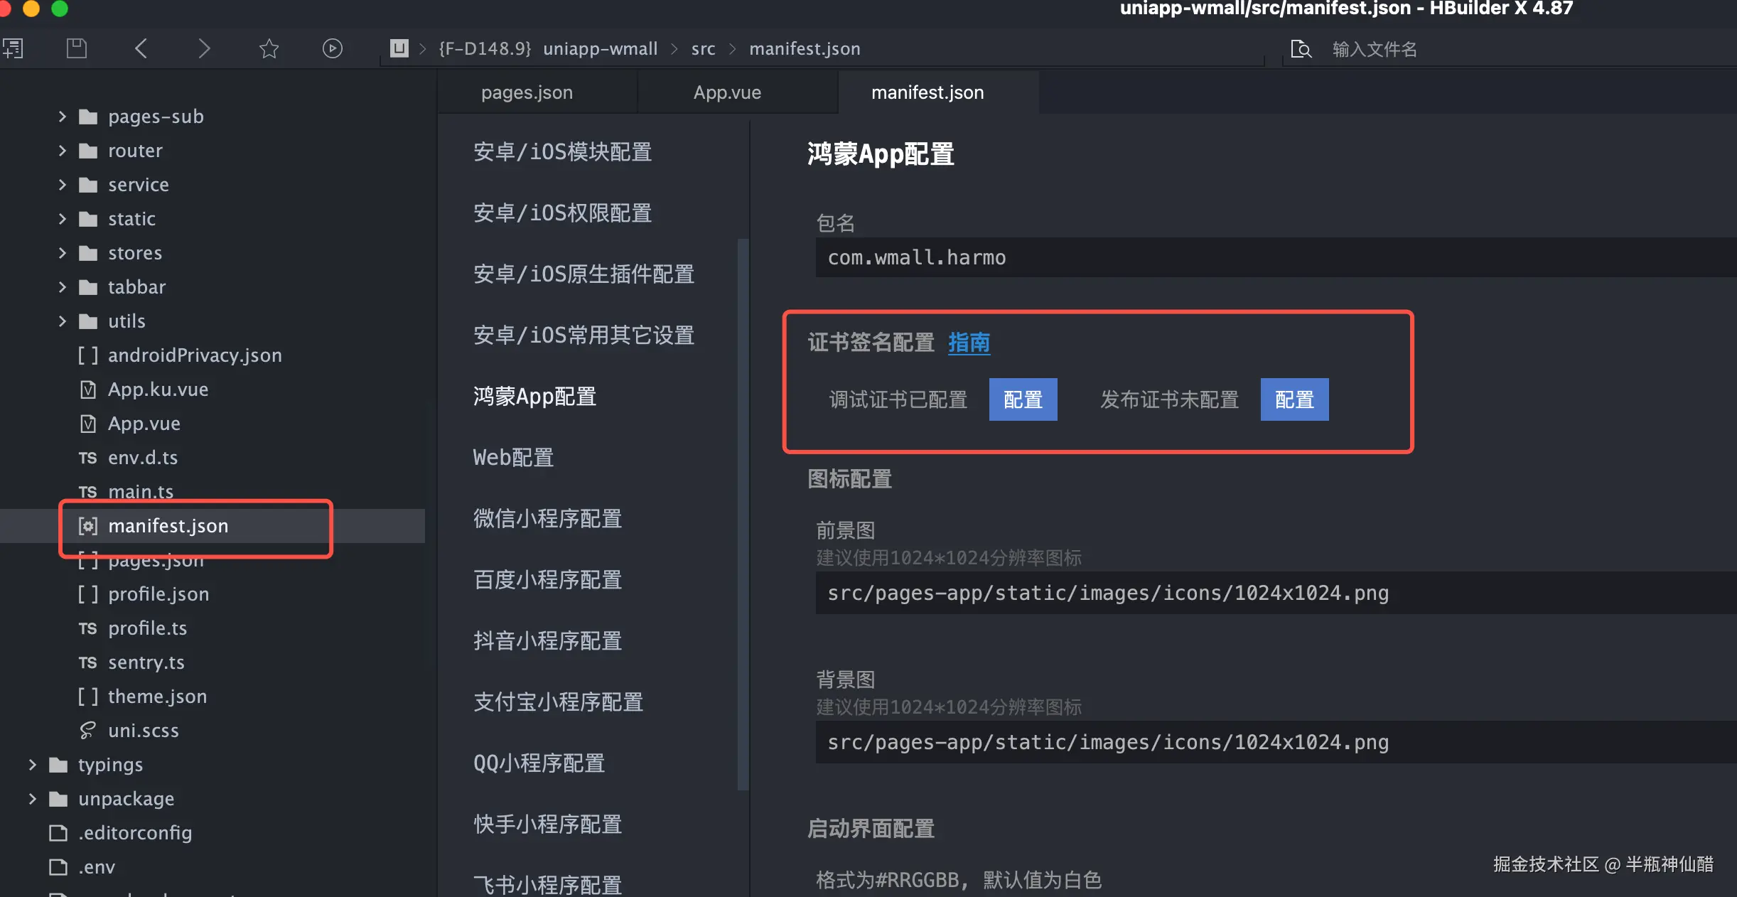Expand the router folder

63,151
